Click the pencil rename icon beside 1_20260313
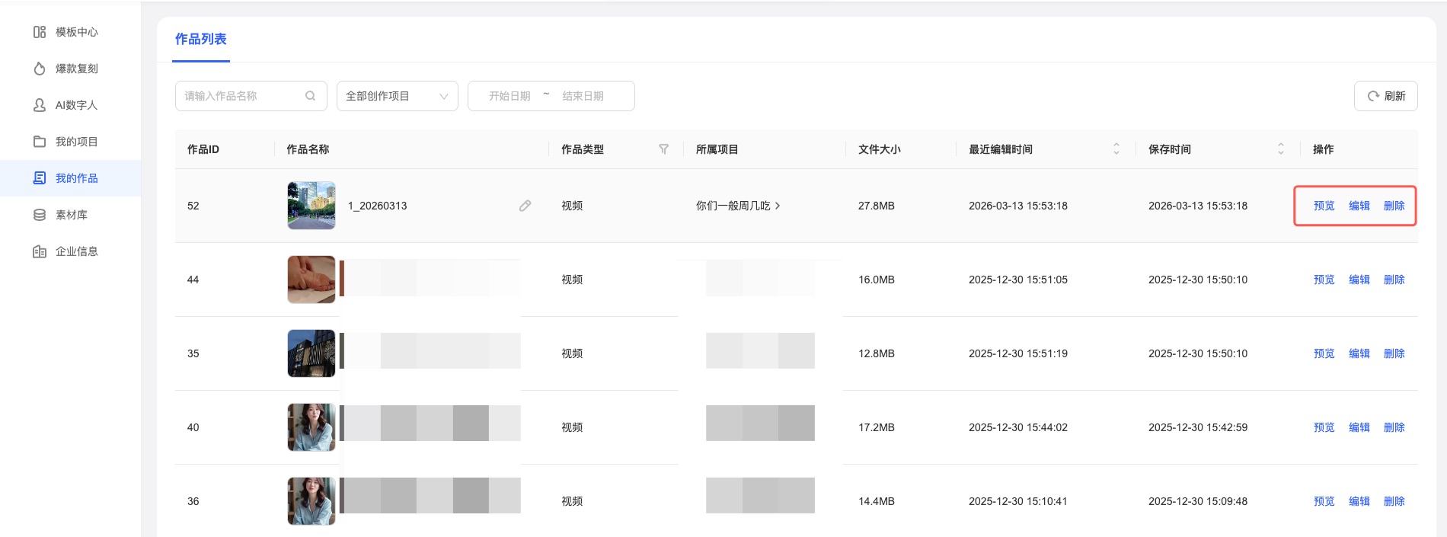 (525, 206)
